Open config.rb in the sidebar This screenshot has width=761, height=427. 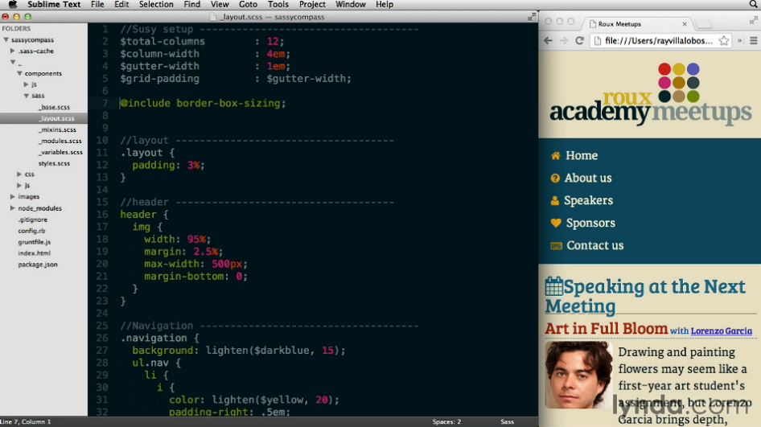pos(31,231)
